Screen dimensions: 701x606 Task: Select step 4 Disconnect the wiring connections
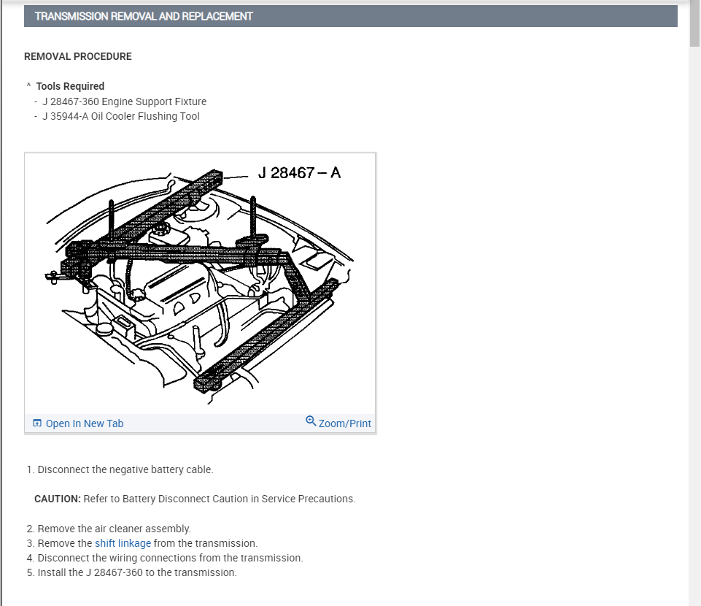point(165,558)
